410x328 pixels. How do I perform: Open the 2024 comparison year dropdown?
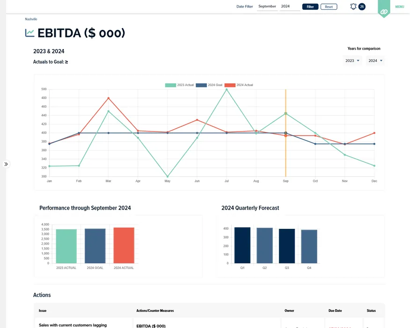375,61
